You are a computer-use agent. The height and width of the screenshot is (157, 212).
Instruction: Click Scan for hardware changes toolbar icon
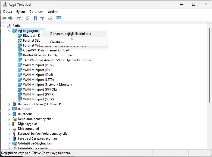point(59,19)
